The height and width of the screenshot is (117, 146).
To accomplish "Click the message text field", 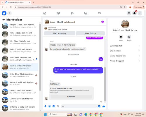I will pyautogui.click(x=79, y=106).
